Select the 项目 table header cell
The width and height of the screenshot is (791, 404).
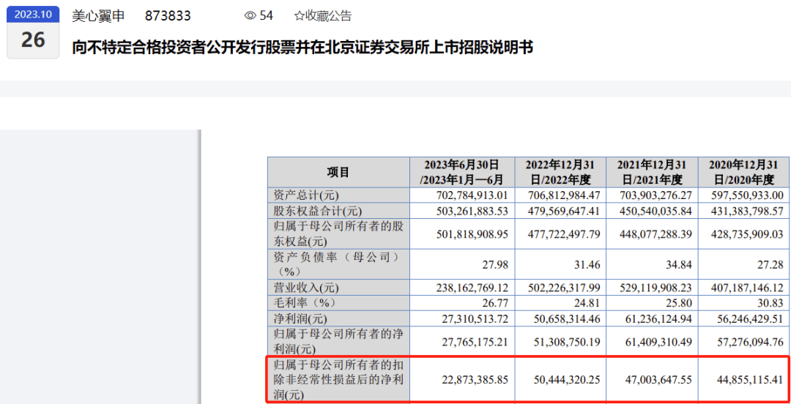[338, 173]
